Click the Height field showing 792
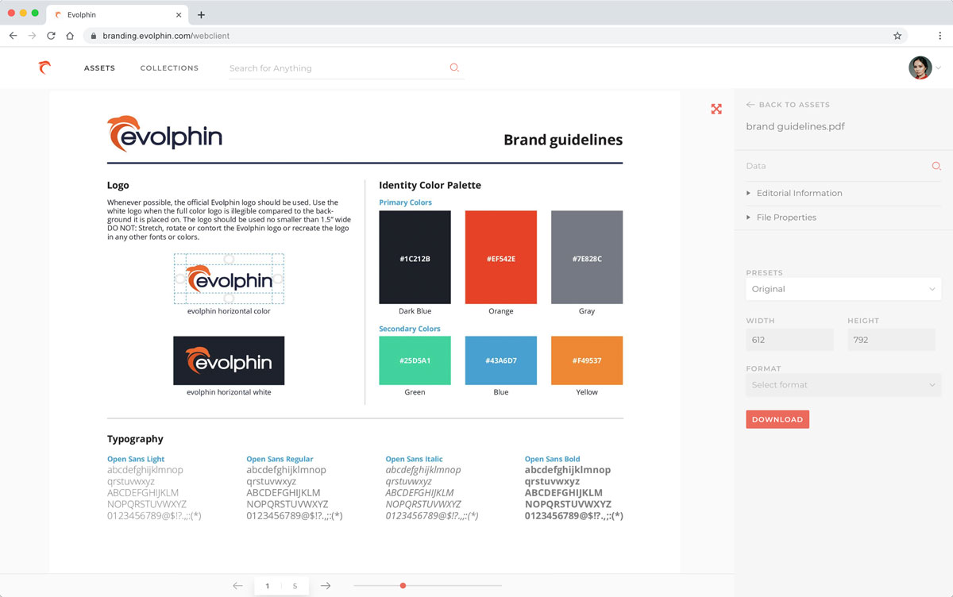The image size is (953, 597). point(891,340)
